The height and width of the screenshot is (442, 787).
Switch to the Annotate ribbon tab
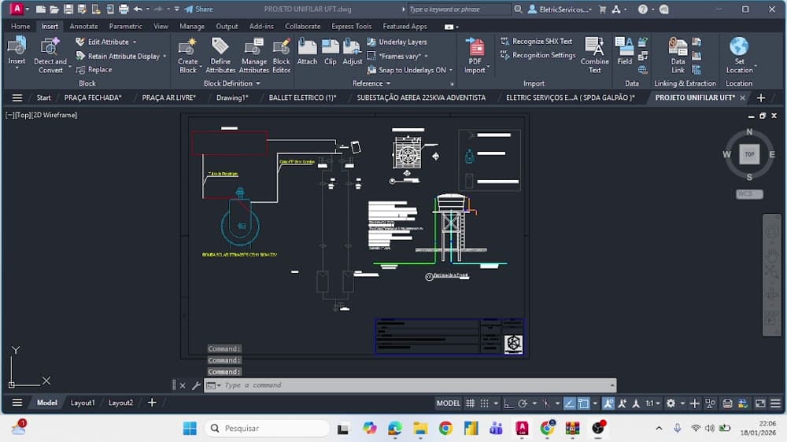[84, 26]
